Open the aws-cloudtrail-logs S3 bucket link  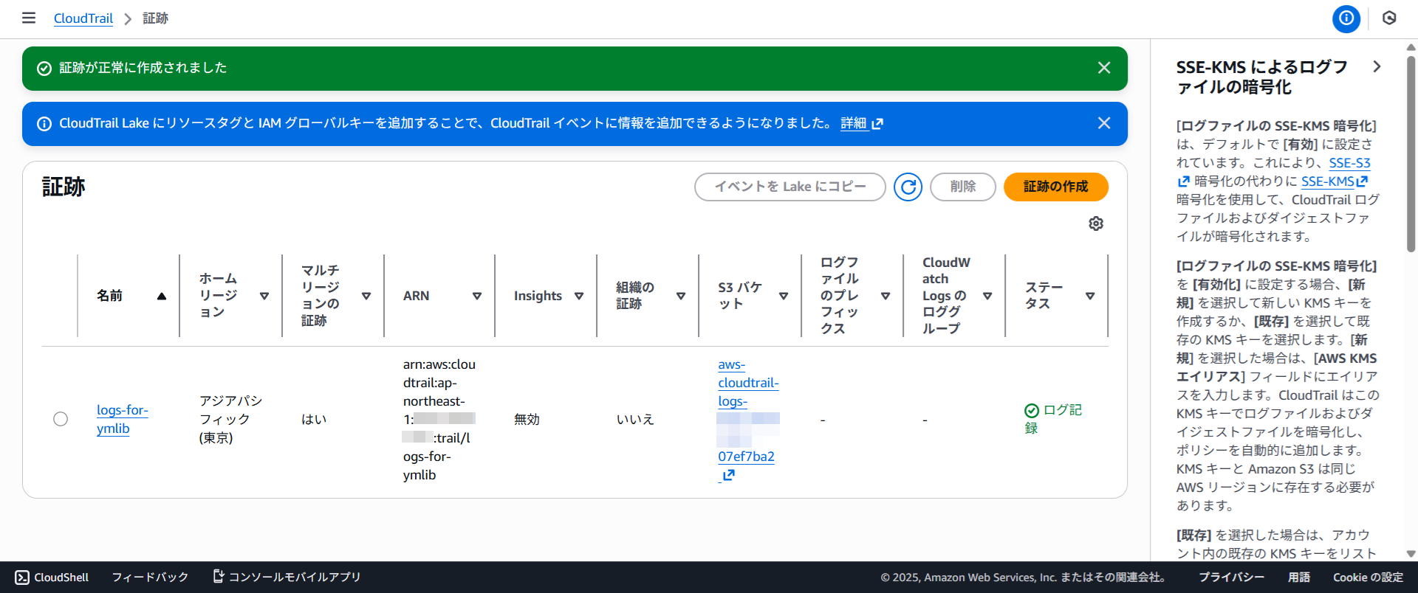747,383
